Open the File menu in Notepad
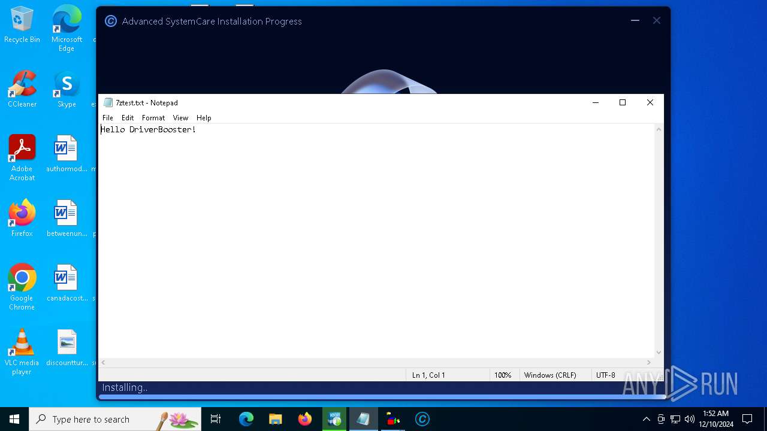Screen dimensions: 767x431 (x=107, y=118)
